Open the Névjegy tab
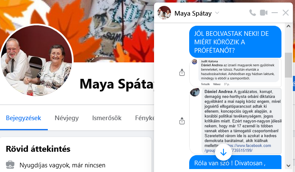Screen dimensions: 295x172 pyautogui.click(x=66, y=118)
